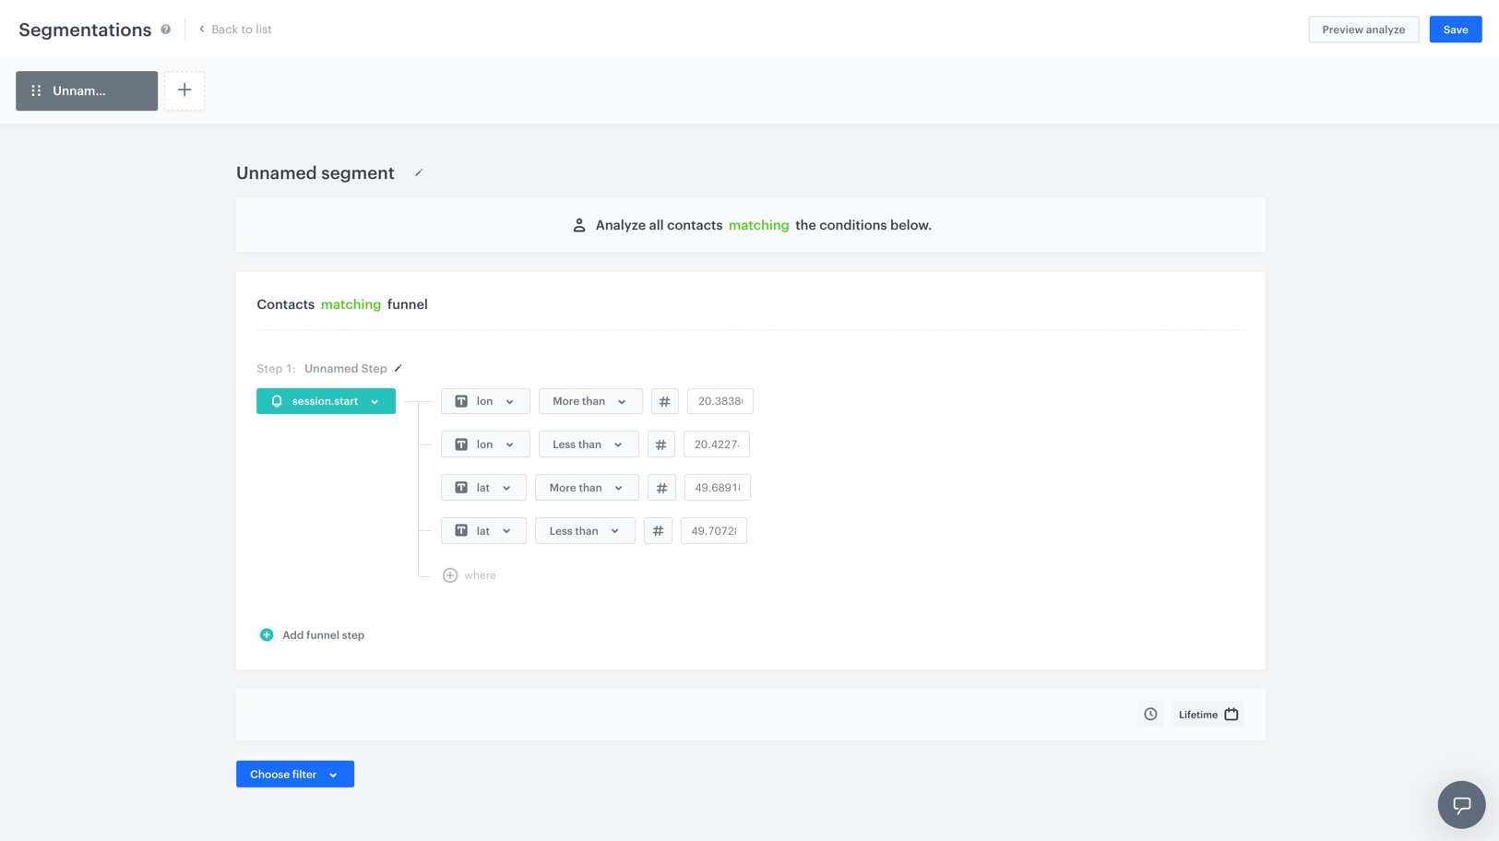Open the Choose filter dropdown
Viewport: 1499px width, 841px height.
[294, 775]
